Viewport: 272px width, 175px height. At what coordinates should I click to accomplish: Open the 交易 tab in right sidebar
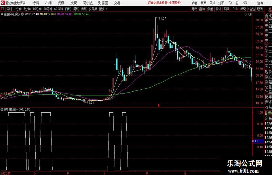268,118
